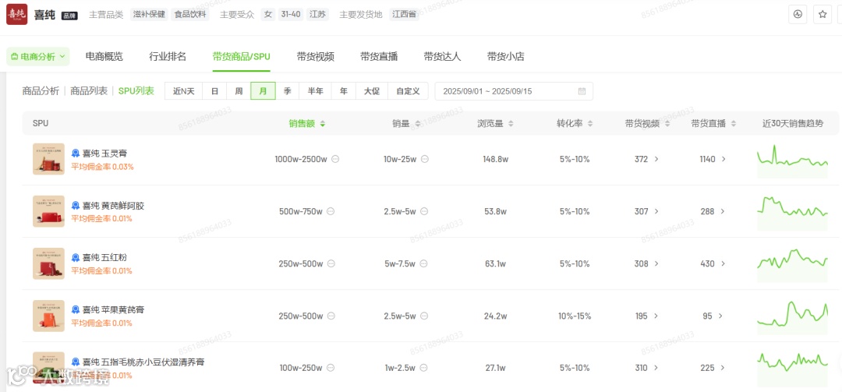Viewport: 842px width, 392px height.
Task: Switch to 电商概览 tab
Action: point(104,56)
